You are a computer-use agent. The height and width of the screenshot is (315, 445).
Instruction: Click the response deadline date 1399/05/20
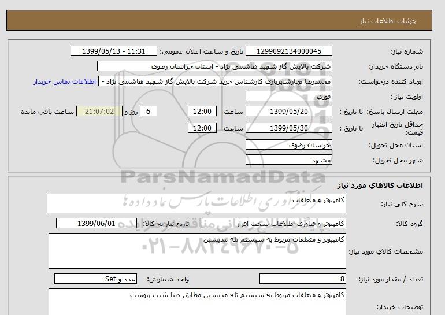click(288, 111)
